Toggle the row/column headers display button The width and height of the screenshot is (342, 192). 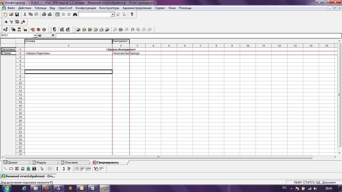(83, 169)
